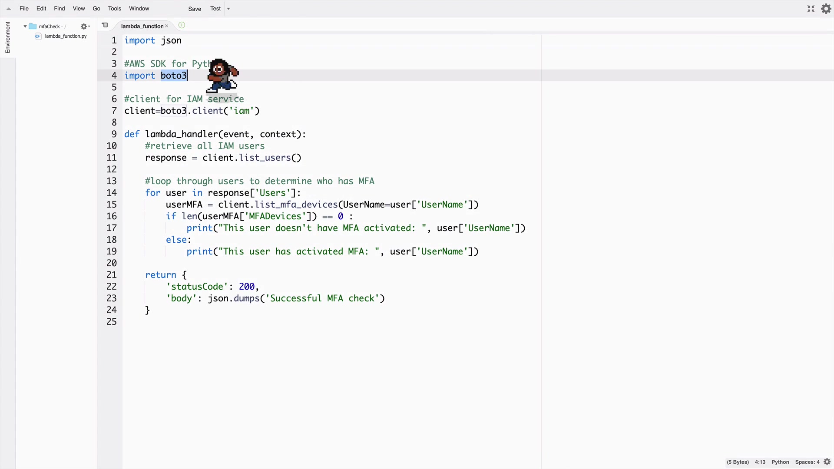The height and width of the screenshot is (469, 834).
Task: Open the tab list pane icon
Action: coord(105,25)
